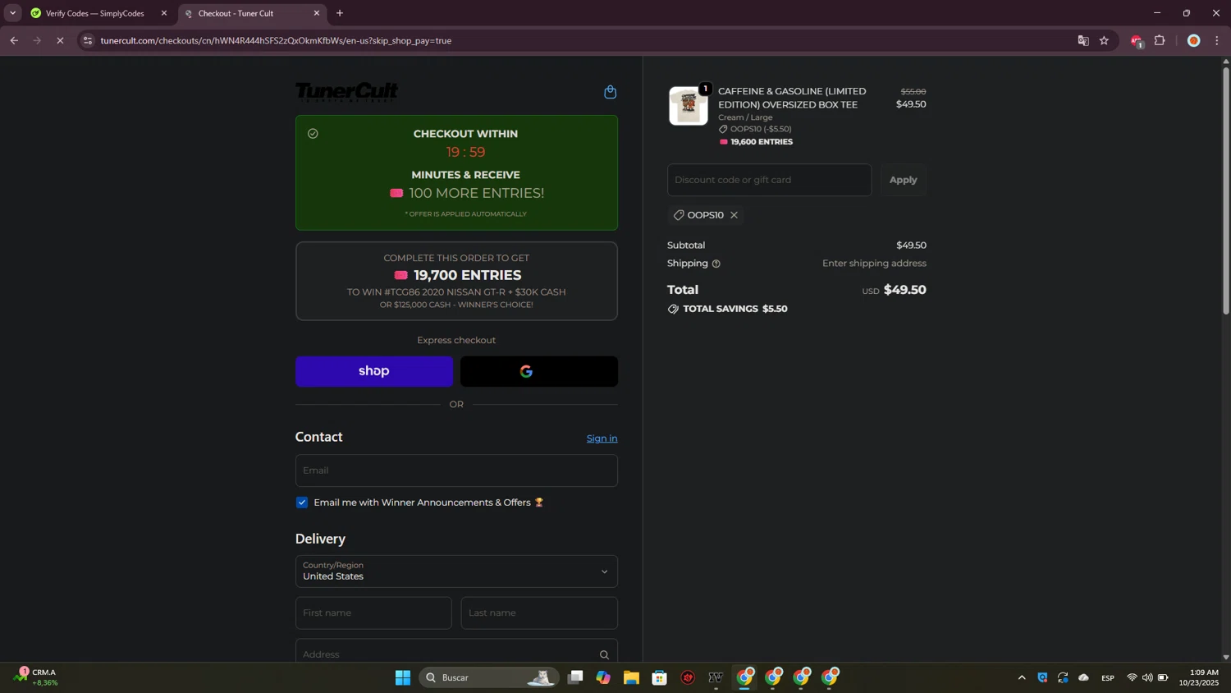Open the battery tray icon
Screen dimensions: 1231x693
pyautogui.click(x=1163, y=677)
